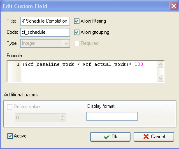Toggle the Allow grouping checkbox

[x=77, y=32]
